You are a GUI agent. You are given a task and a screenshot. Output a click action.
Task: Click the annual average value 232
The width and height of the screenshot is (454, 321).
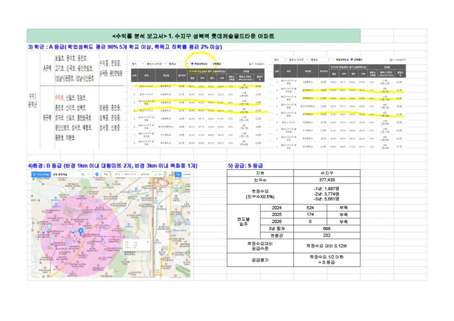click(x=327, y=236)
